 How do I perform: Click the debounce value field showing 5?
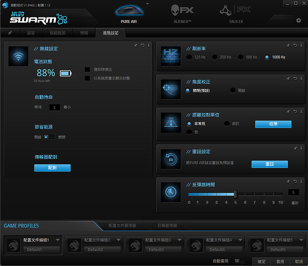tap(293, 192)
